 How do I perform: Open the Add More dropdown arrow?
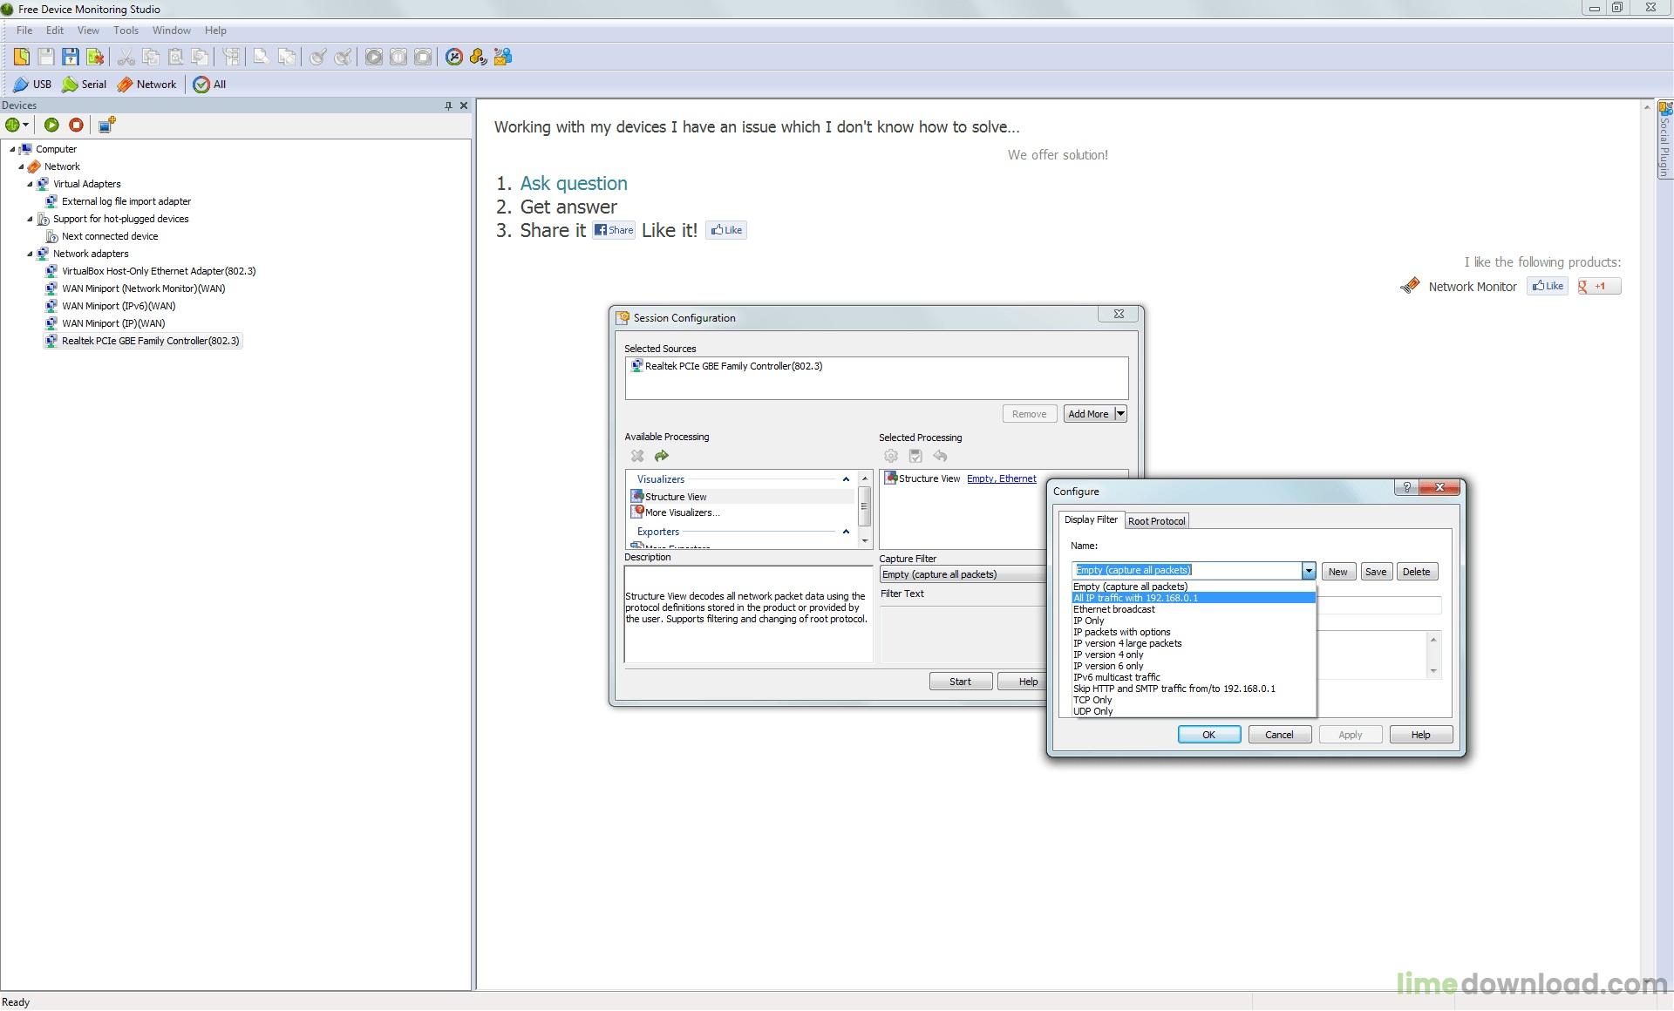(1120, 414)
